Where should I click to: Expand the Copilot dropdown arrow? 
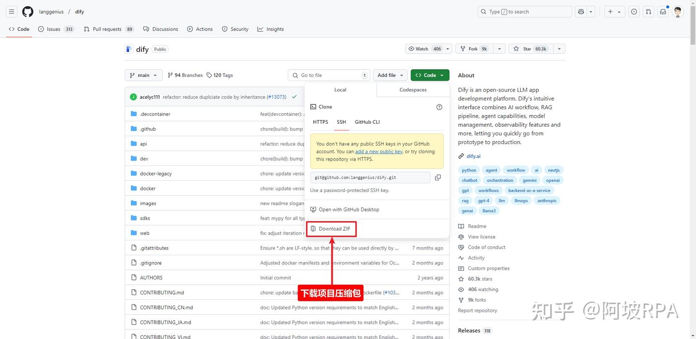[591, 12]
